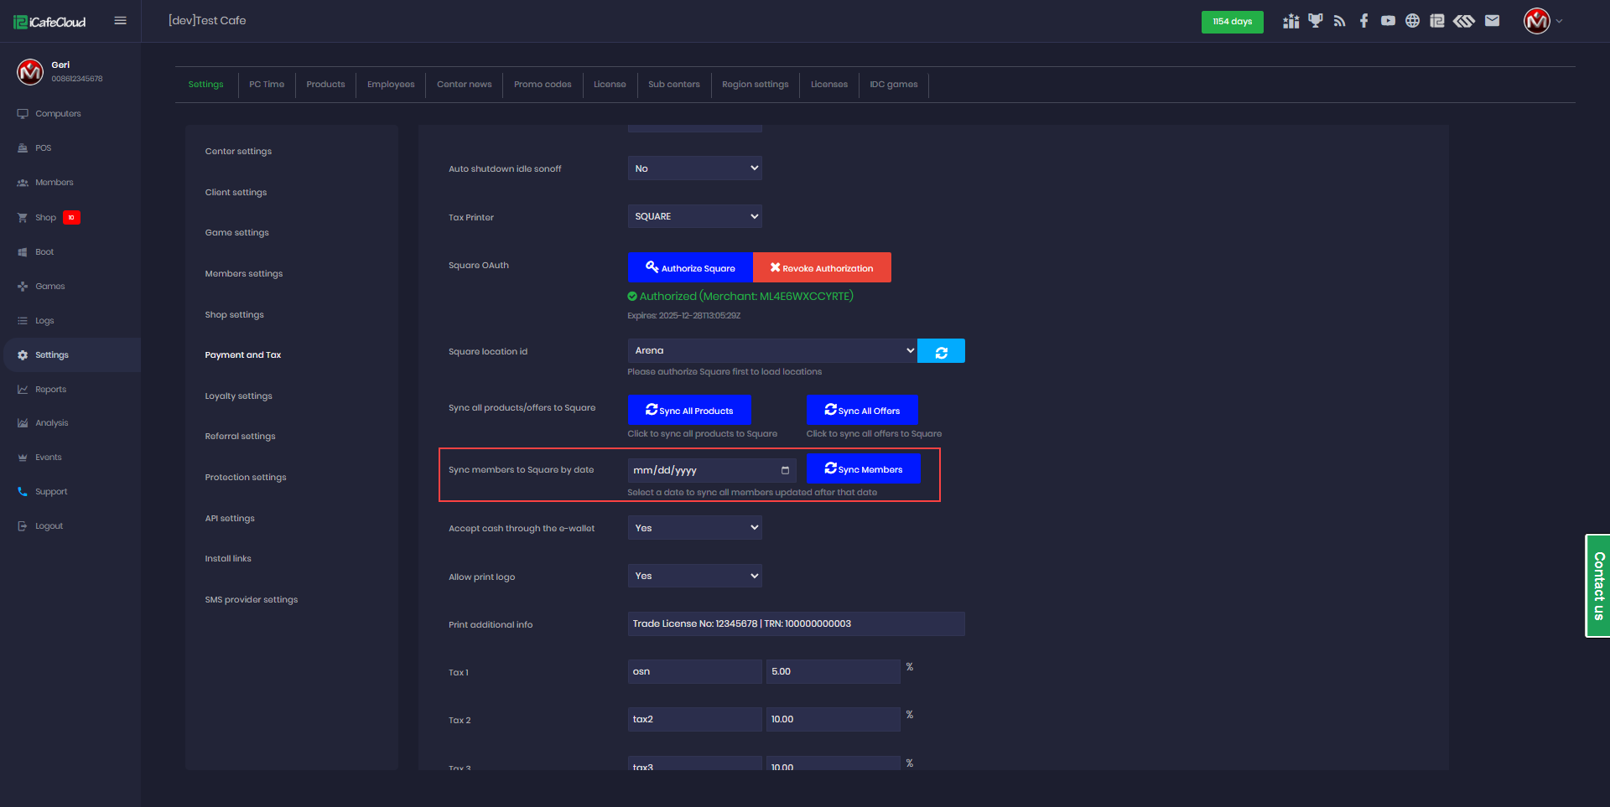This screenshot has width=1610, height=807.
Task: Expand Square location id dropdown
Action: (771, 351)
